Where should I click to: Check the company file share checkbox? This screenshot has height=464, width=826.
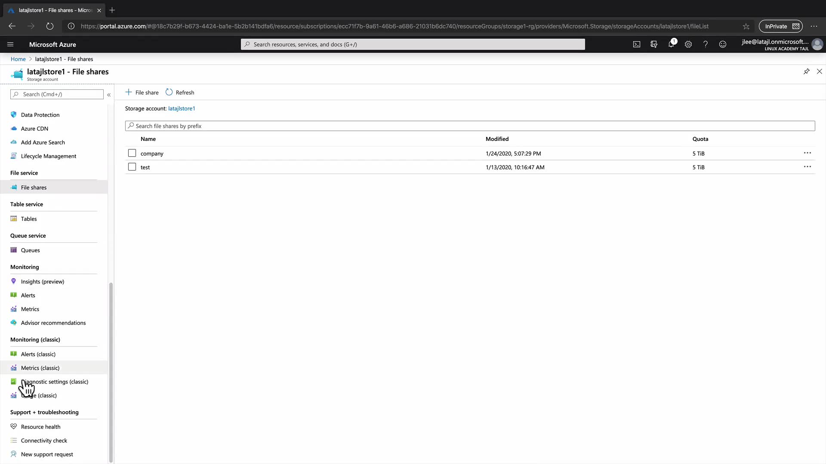click(132, 153)
